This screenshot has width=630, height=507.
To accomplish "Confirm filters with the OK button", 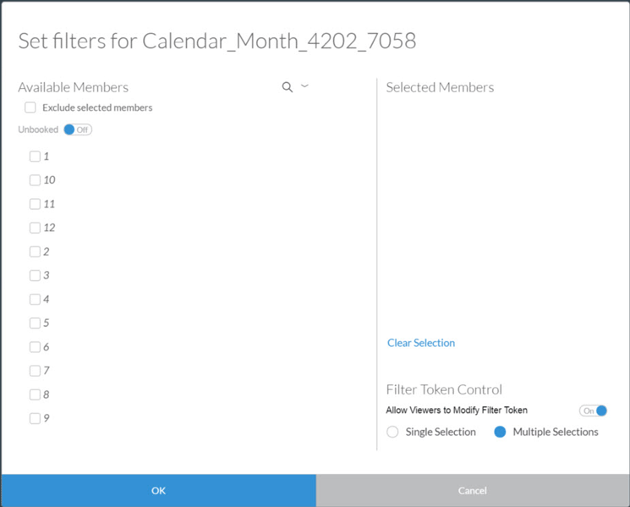I will pos(159,491).
